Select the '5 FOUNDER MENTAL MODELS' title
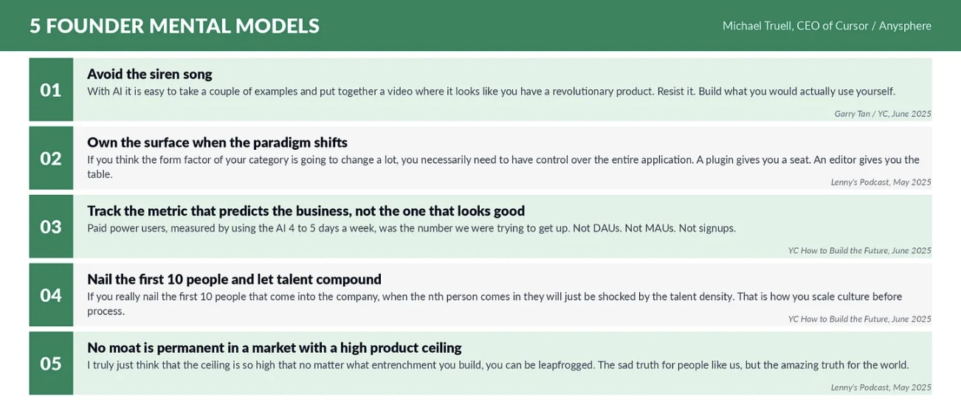Screen dimensions: 961x400 tap(174, 26)
